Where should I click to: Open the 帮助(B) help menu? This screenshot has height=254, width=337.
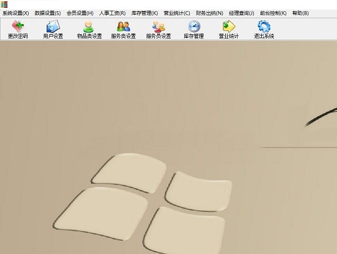pyautogui.click(x=300, y=13)
